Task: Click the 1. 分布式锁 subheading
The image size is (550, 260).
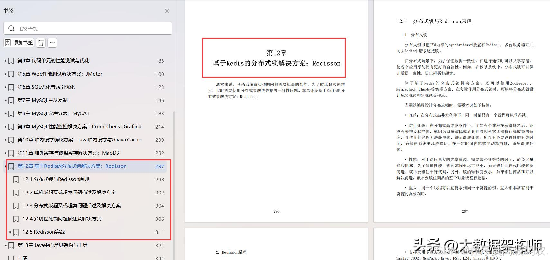Action: [416, 35]
